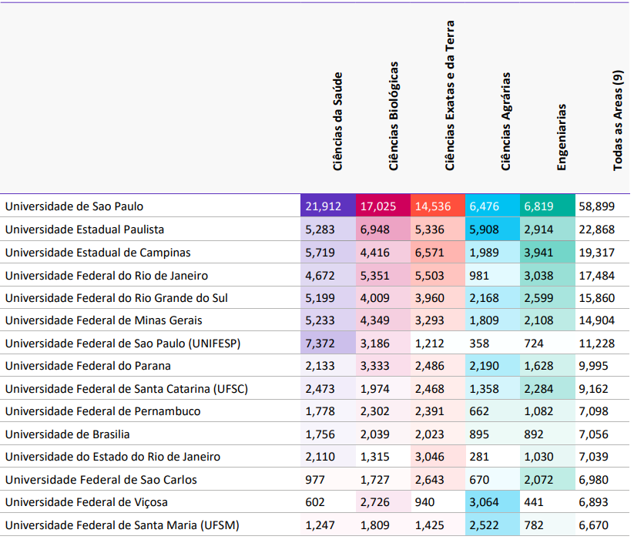
Task: Click the Ciências da Saúde column header
Action: pyautogui.click(x=337, y=121)
